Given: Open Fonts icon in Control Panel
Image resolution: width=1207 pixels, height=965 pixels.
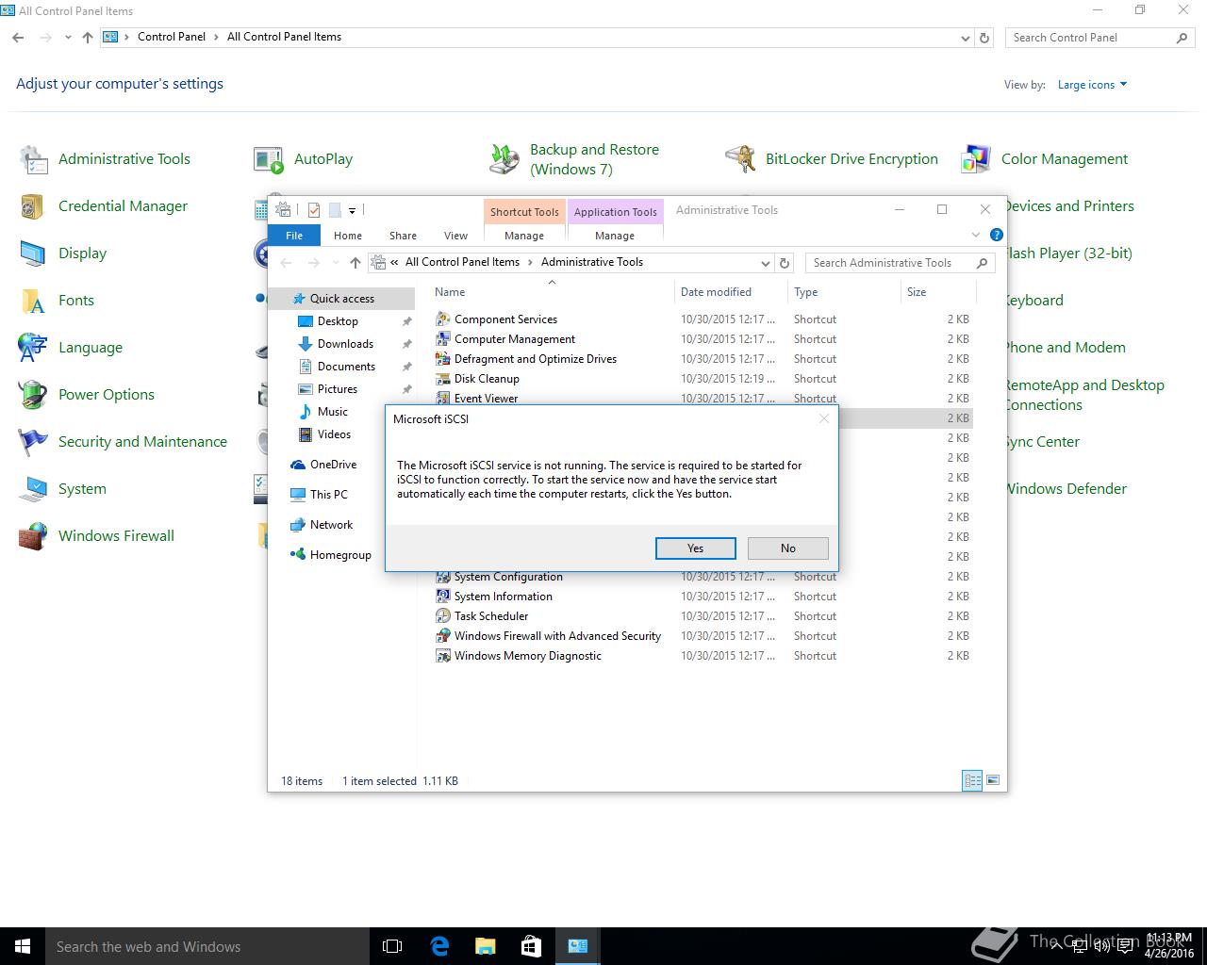Looking at the screenshot, I should tap(34, 301).
